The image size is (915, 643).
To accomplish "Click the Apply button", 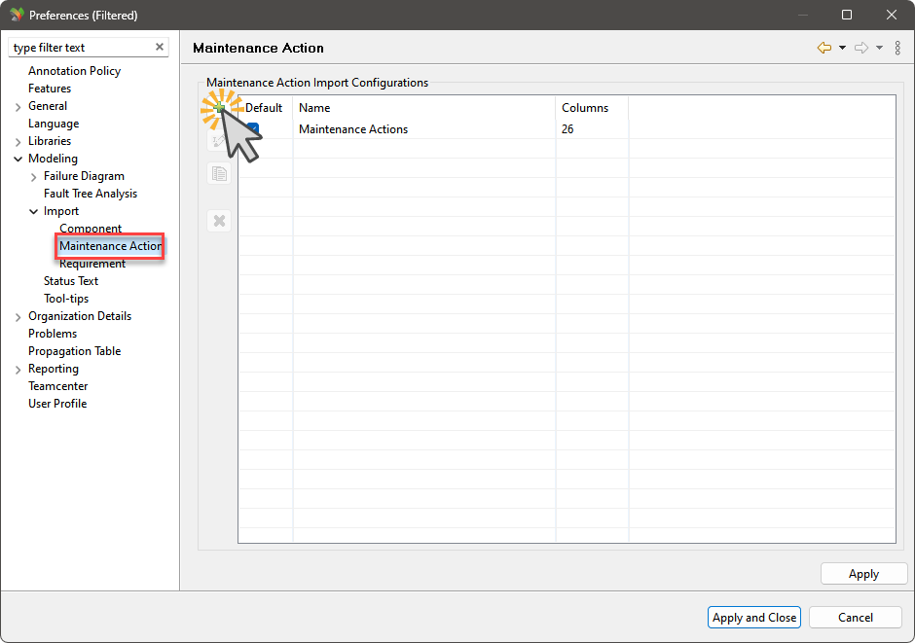I will click(x=863, y=573).
